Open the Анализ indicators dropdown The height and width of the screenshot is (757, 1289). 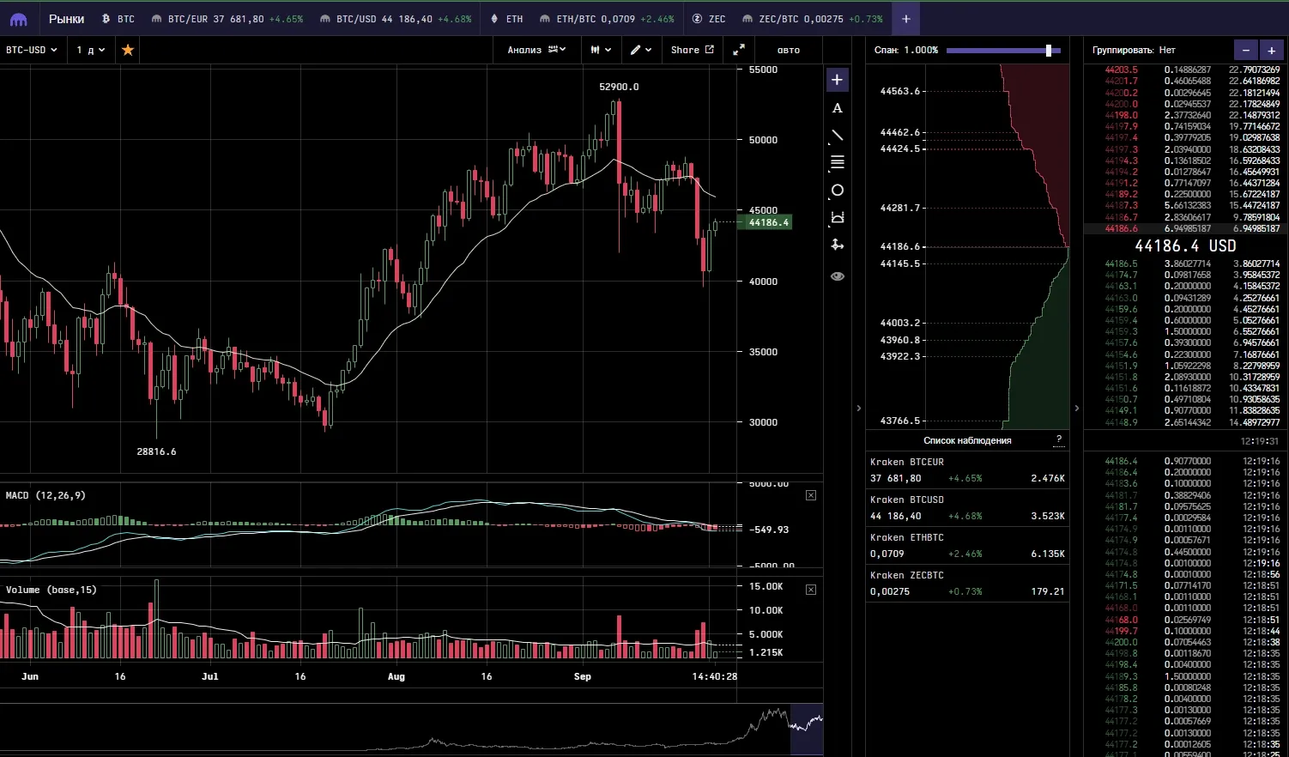point(536,50)
